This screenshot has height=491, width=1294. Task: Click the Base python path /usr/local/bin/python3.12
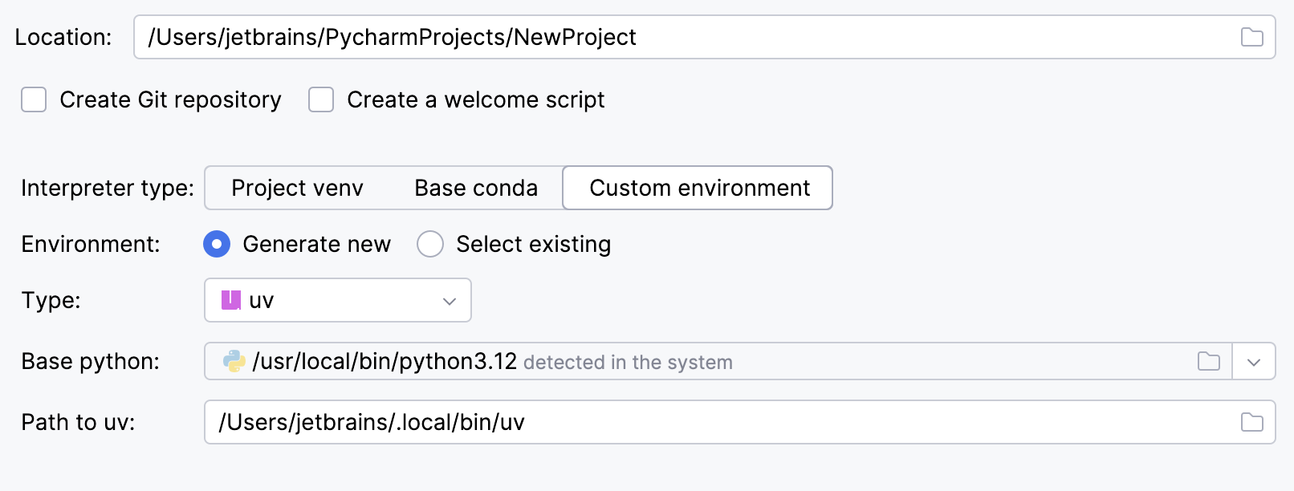[385, 361]
